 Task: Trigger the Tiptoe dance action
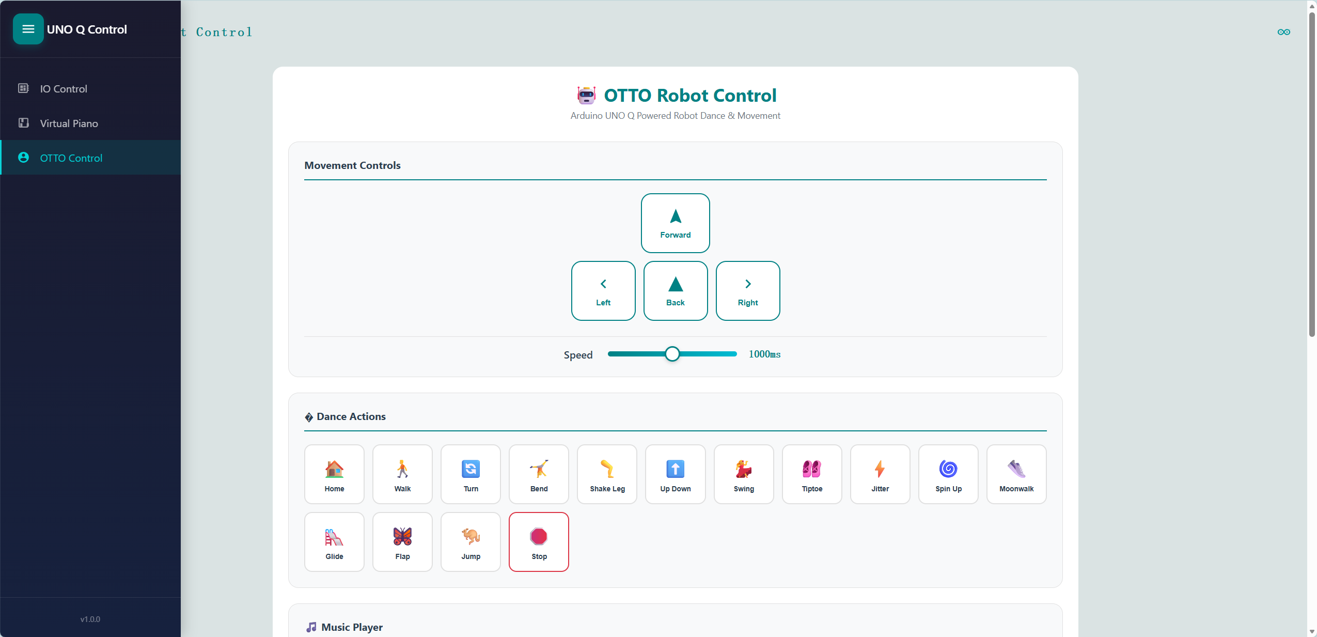pos(812,474)
